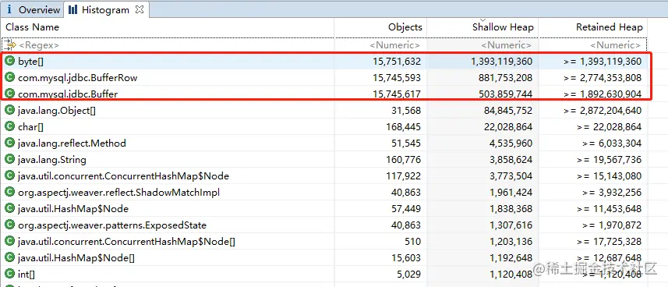Click the Retained Heap Numeric filter field
Viewport: 668px width, 287px height.
pos(593,44)
